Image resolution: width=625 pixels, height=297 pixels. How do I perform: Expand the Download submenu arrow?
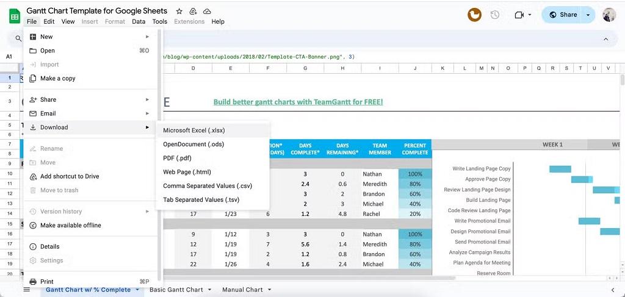(x=147, y=127)
